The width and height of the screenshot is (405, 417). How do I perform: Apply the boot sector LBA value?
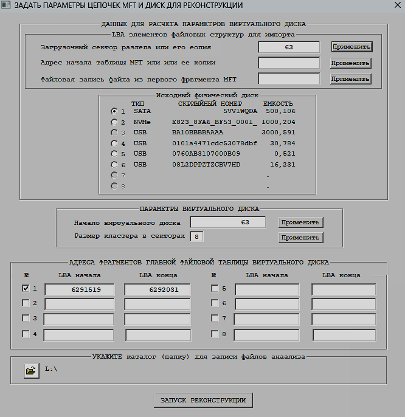[x=351, y=46]
